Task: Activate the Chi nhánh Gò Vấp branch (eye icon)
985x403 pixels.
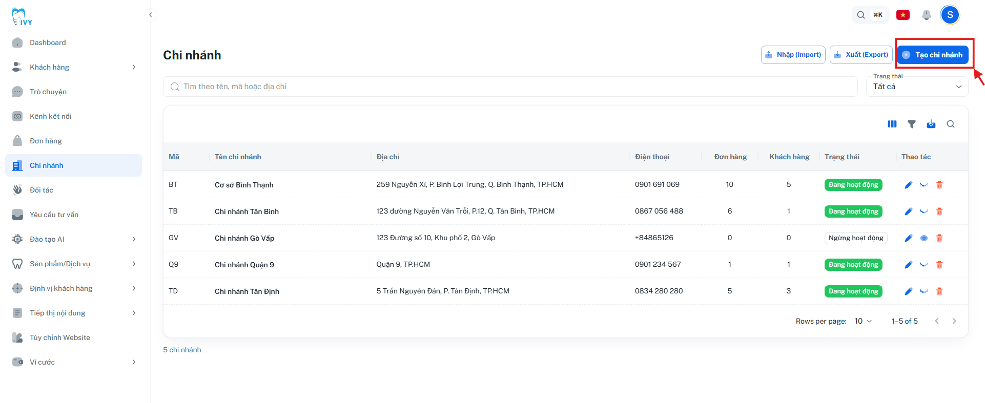Action: tap(924, 238)
